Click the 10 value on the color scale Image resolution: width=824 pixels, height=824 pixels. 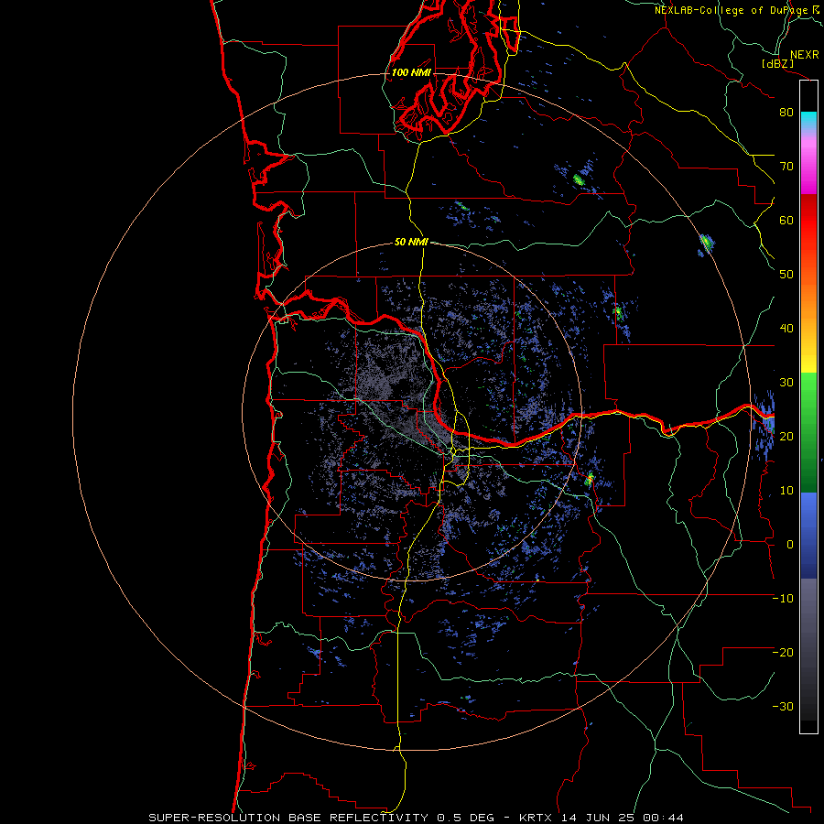pyautogui.click(x=786, y=491)
